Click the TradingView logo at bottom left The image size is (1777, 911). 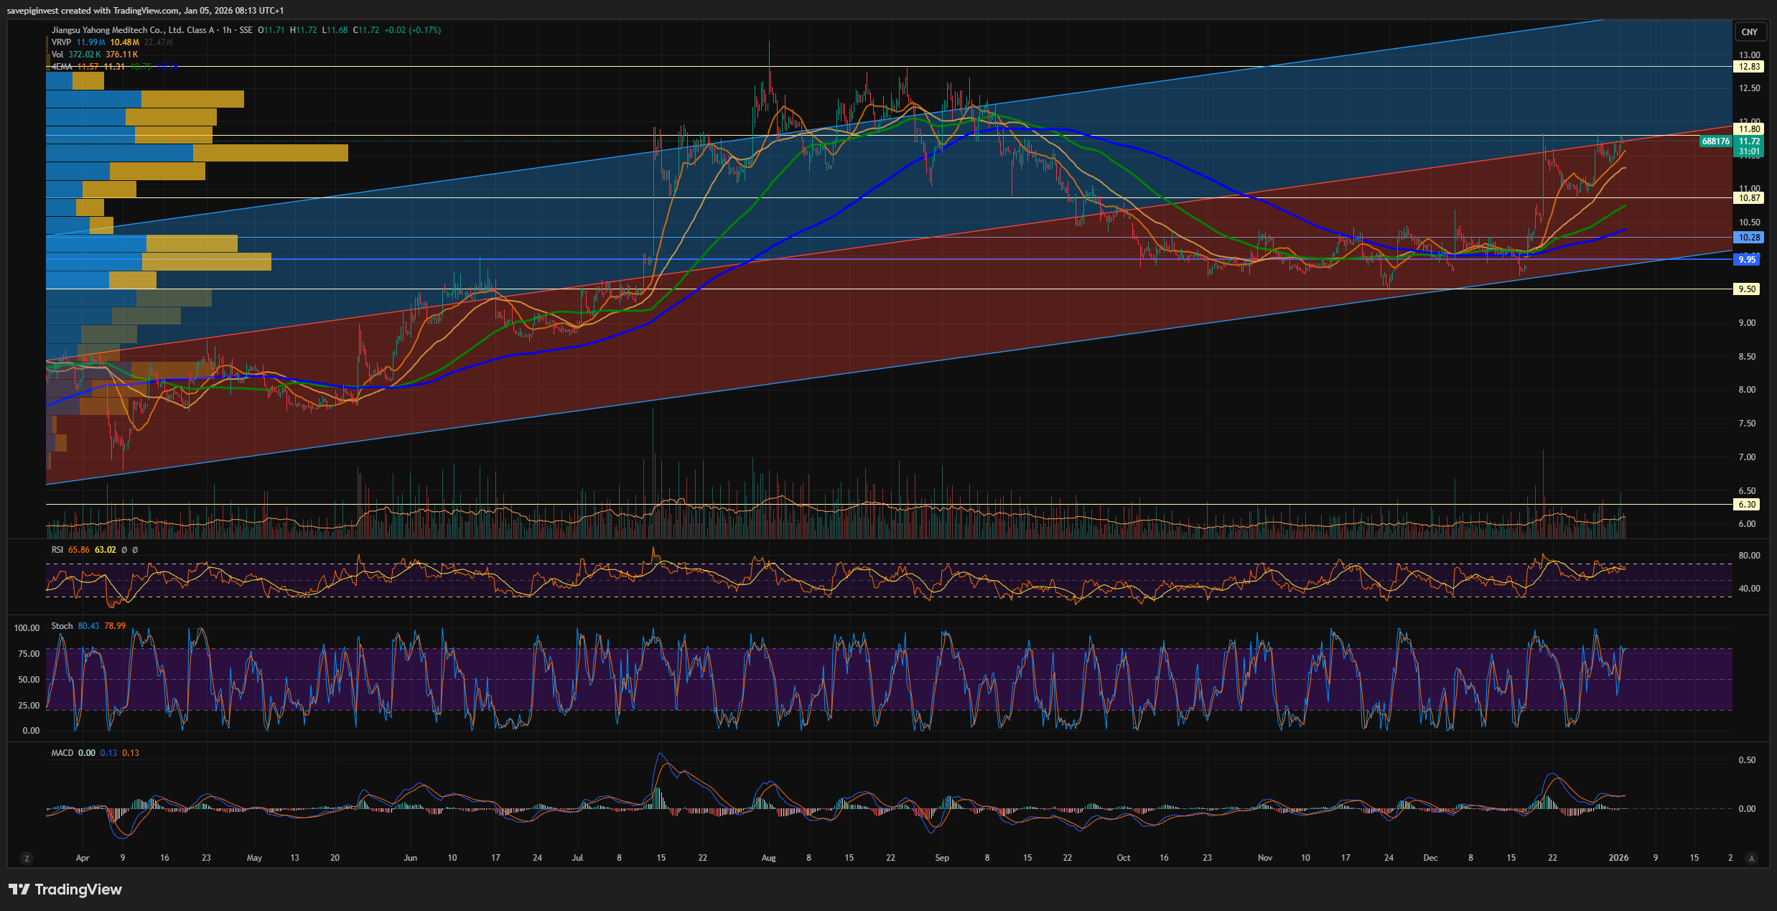click(x=65, y=889)
